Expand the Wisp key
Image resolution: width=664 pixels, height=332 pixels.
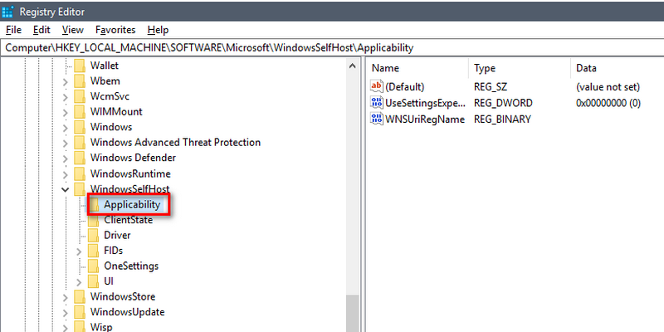(65, 327)
